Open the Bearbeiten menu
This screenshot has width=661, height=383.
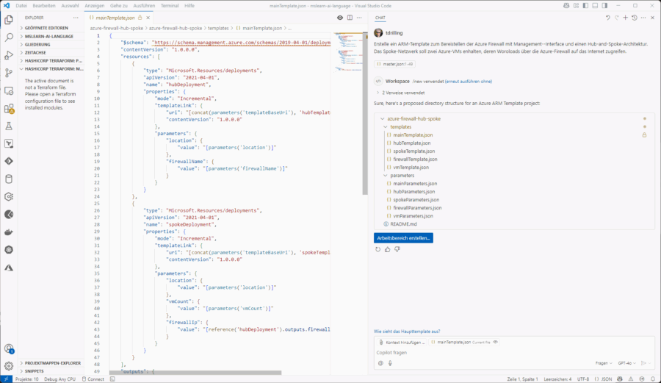[44, 6]
